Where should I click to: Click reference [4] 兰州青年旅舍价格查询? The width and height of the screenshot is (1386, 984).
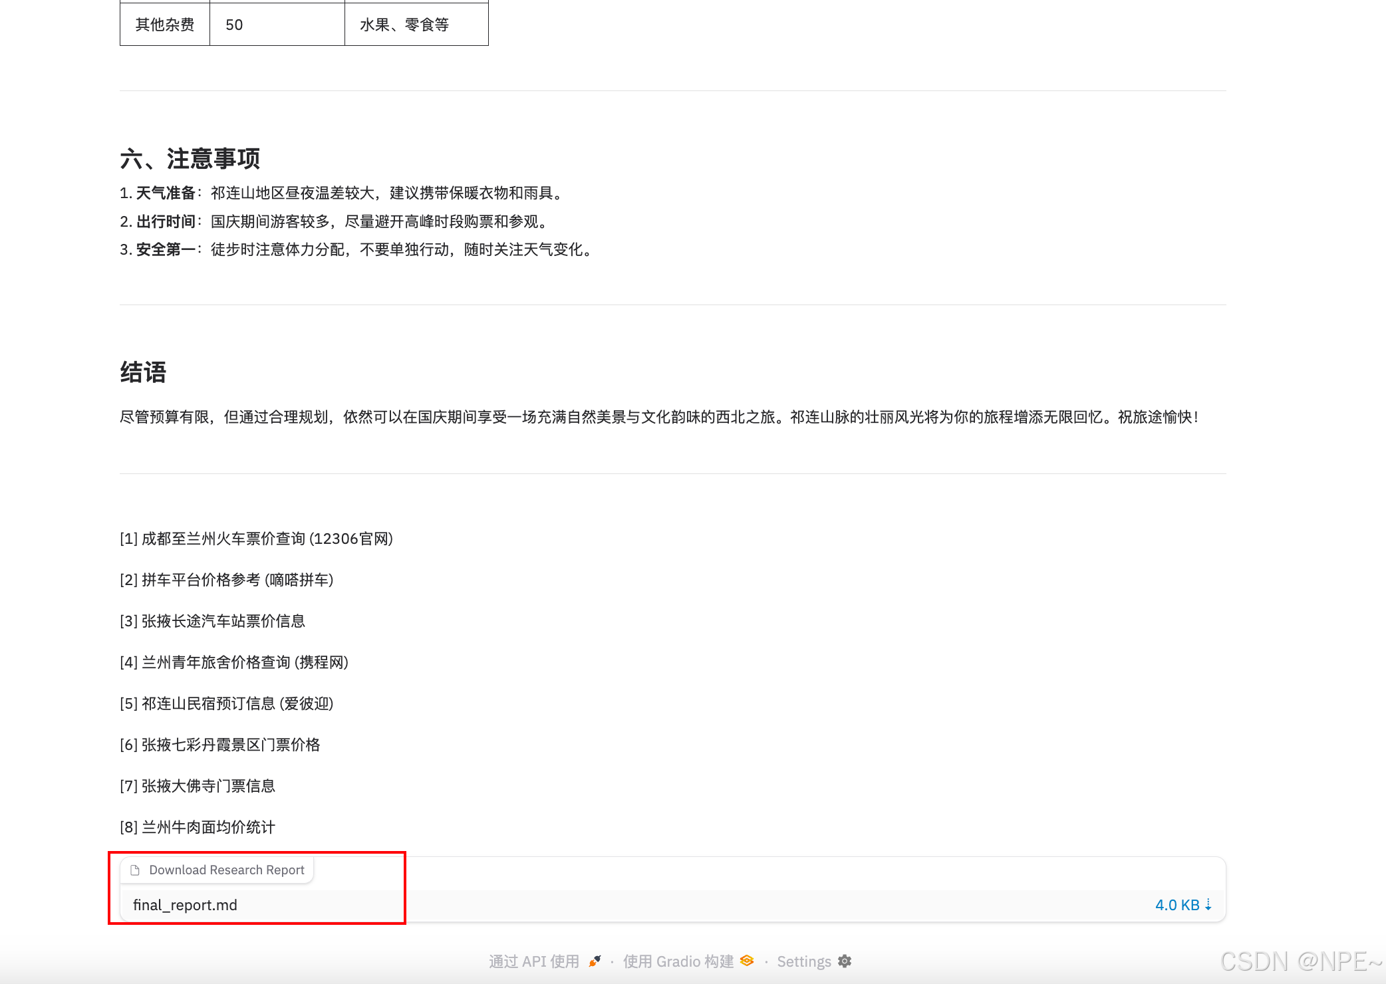point(234,662)
